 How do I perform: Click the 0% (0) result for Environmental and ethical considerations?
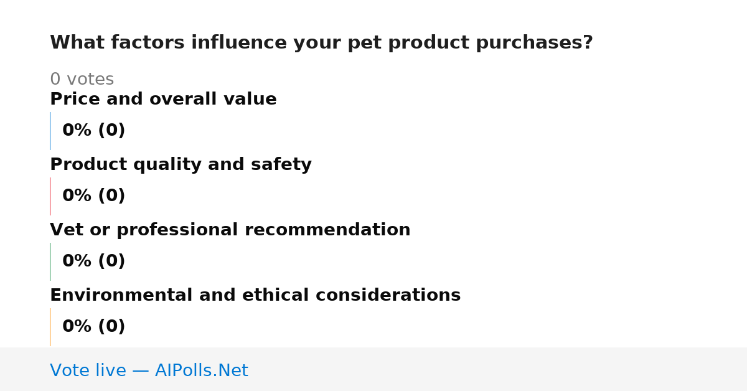[93, 327]
